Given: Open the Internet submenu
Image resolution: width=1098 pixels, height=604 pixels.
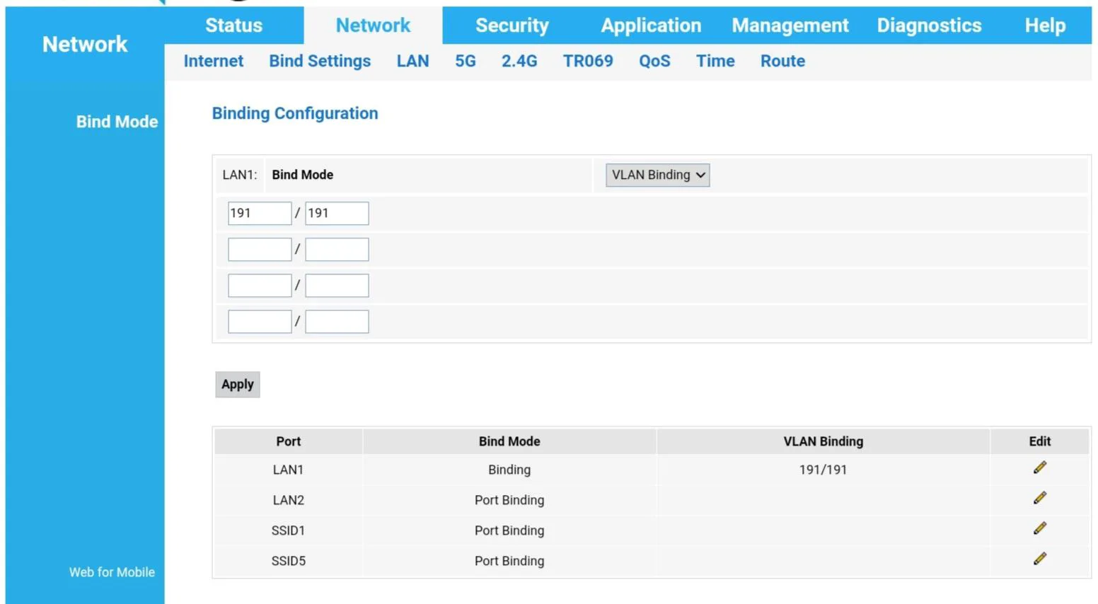Looking at the screenshot, I should 213,62.
